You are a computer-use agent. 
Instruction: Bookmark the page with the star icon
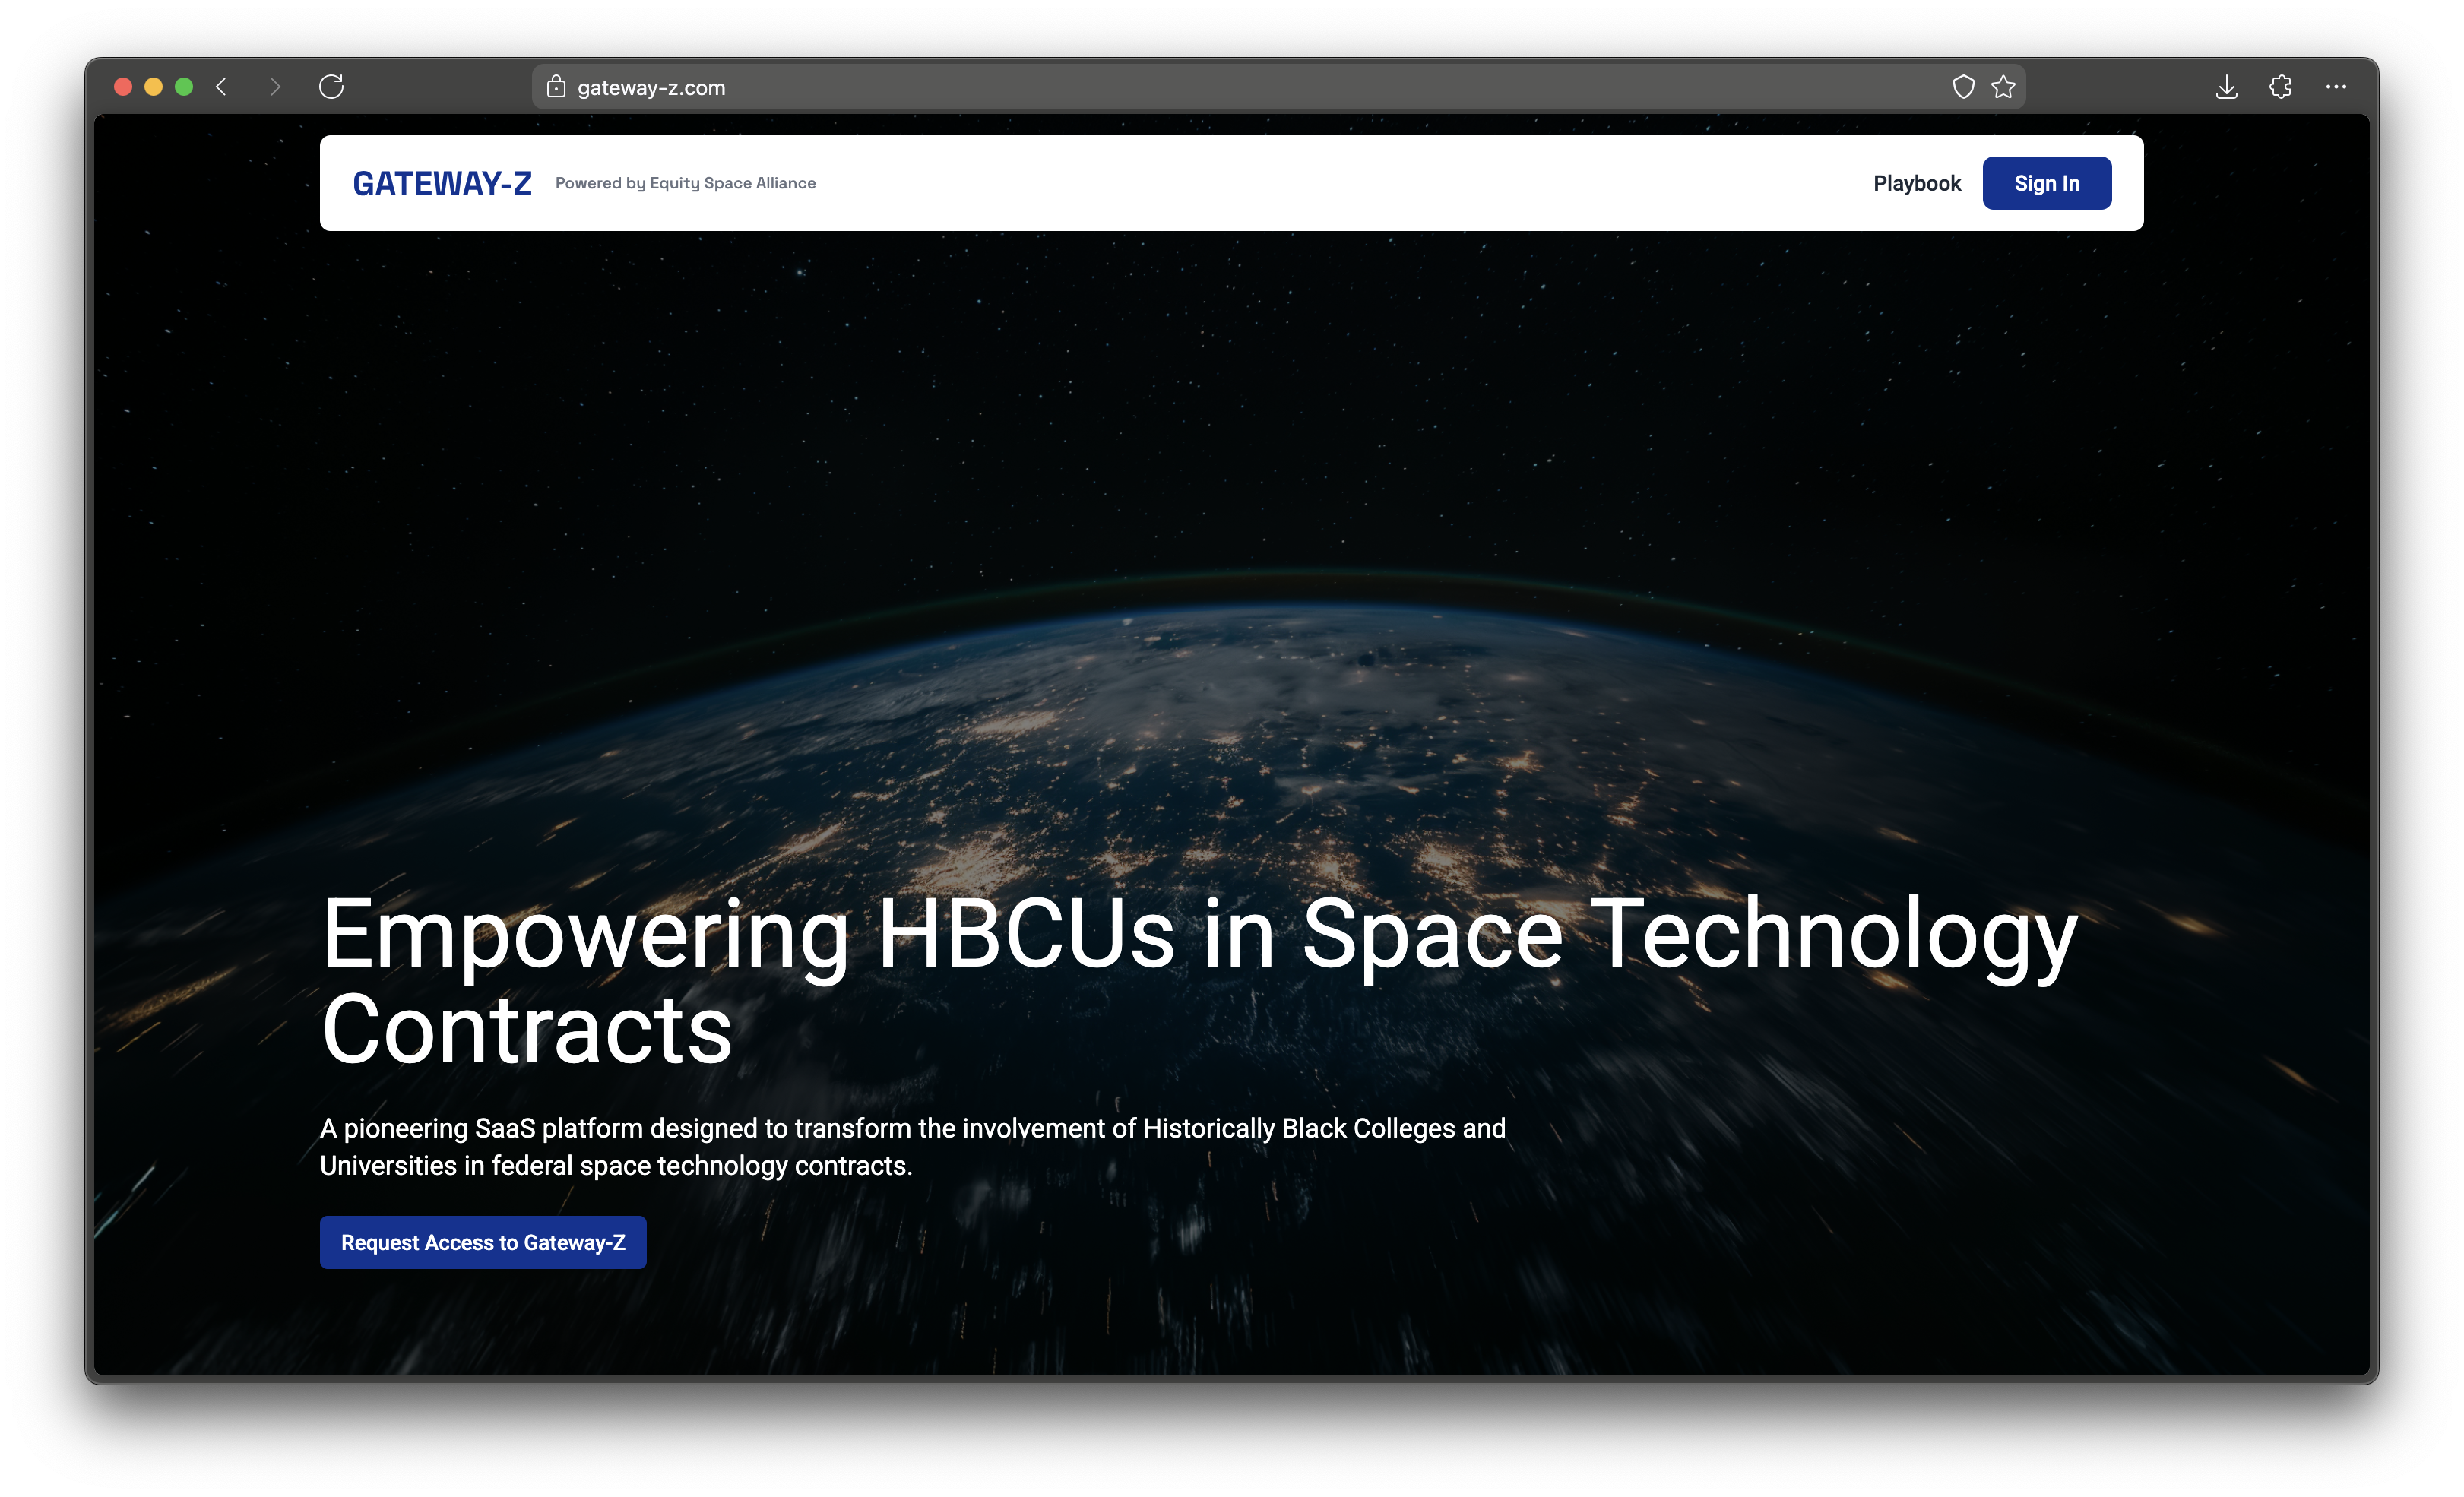pos(2003,87)
